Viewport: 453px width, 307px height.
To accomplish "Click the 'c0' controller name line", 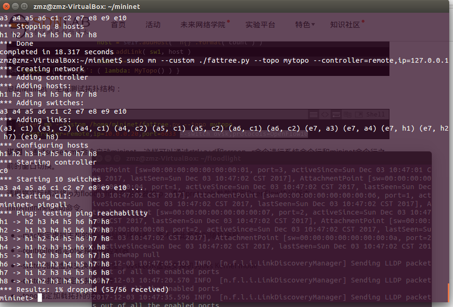I will (x=4, y=171).
